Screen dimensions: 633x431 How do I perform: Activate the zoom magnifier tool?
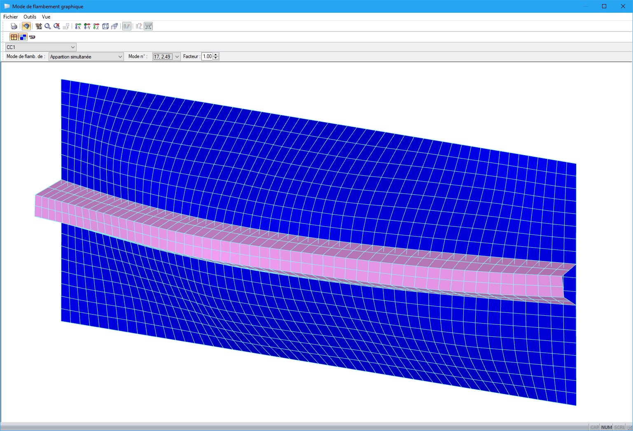(x=48, y=26)
